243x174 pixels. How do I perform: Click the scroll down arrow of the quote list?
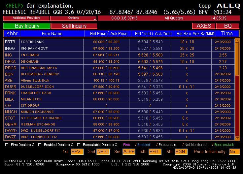[x=237, y=138]
